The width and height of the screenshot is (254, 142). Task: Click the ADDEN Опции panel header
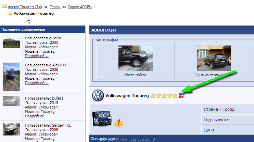tap(172, 30)
